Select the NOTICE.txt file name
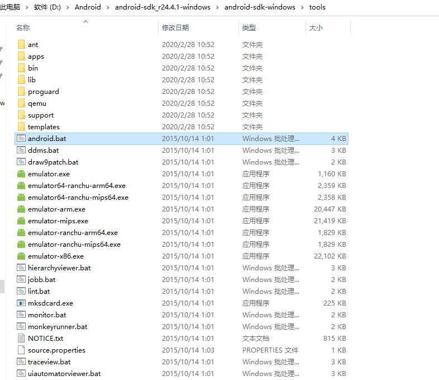The width and height of the screenshot is (439, 380). click(46, 339)
